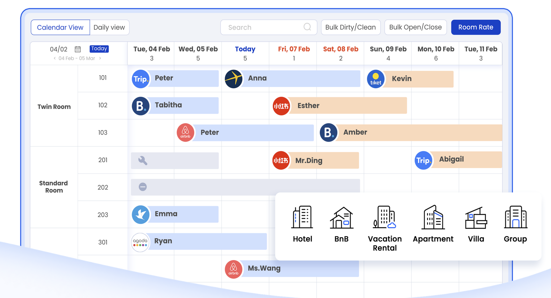Click Bulk Dirty/Clean button

click(x=350, y=27)
